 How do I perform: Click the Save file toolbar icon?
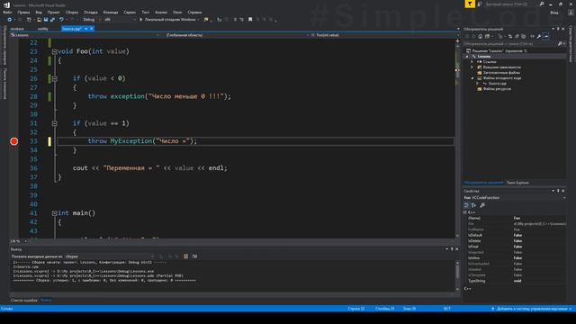click(46, 20)
